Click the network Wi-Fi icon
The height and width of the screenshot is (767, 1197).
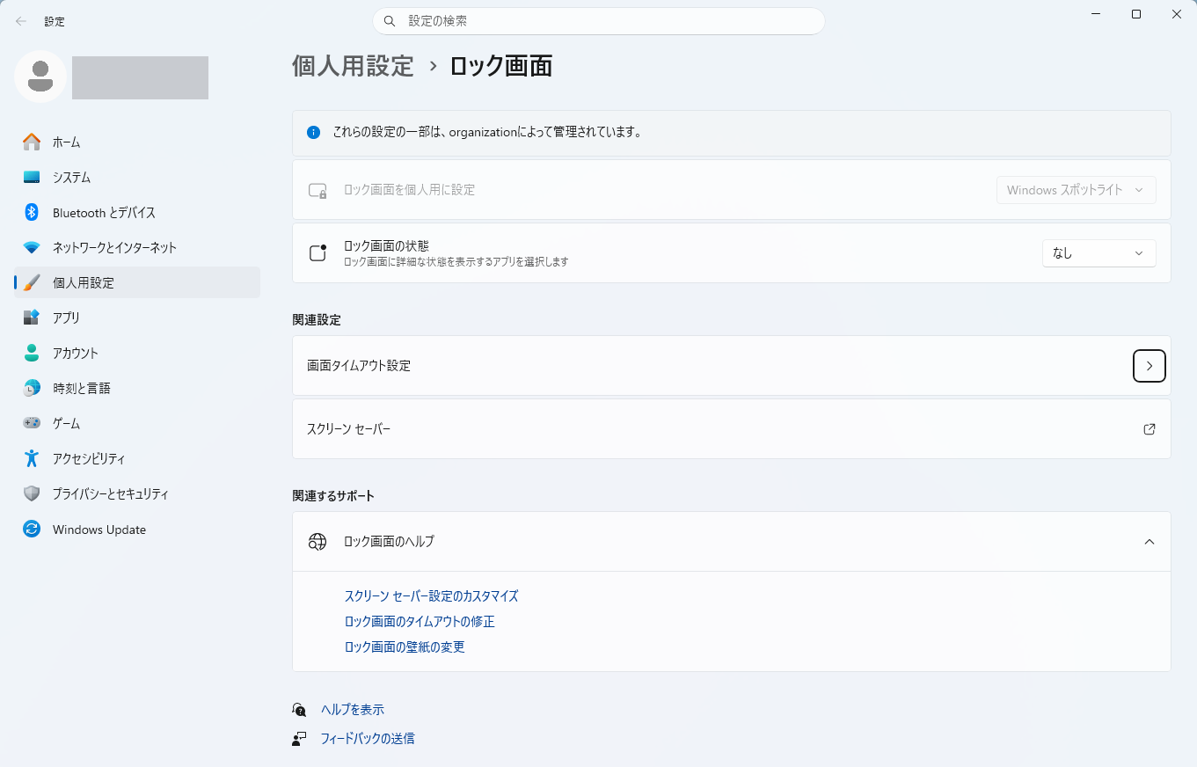32,247
